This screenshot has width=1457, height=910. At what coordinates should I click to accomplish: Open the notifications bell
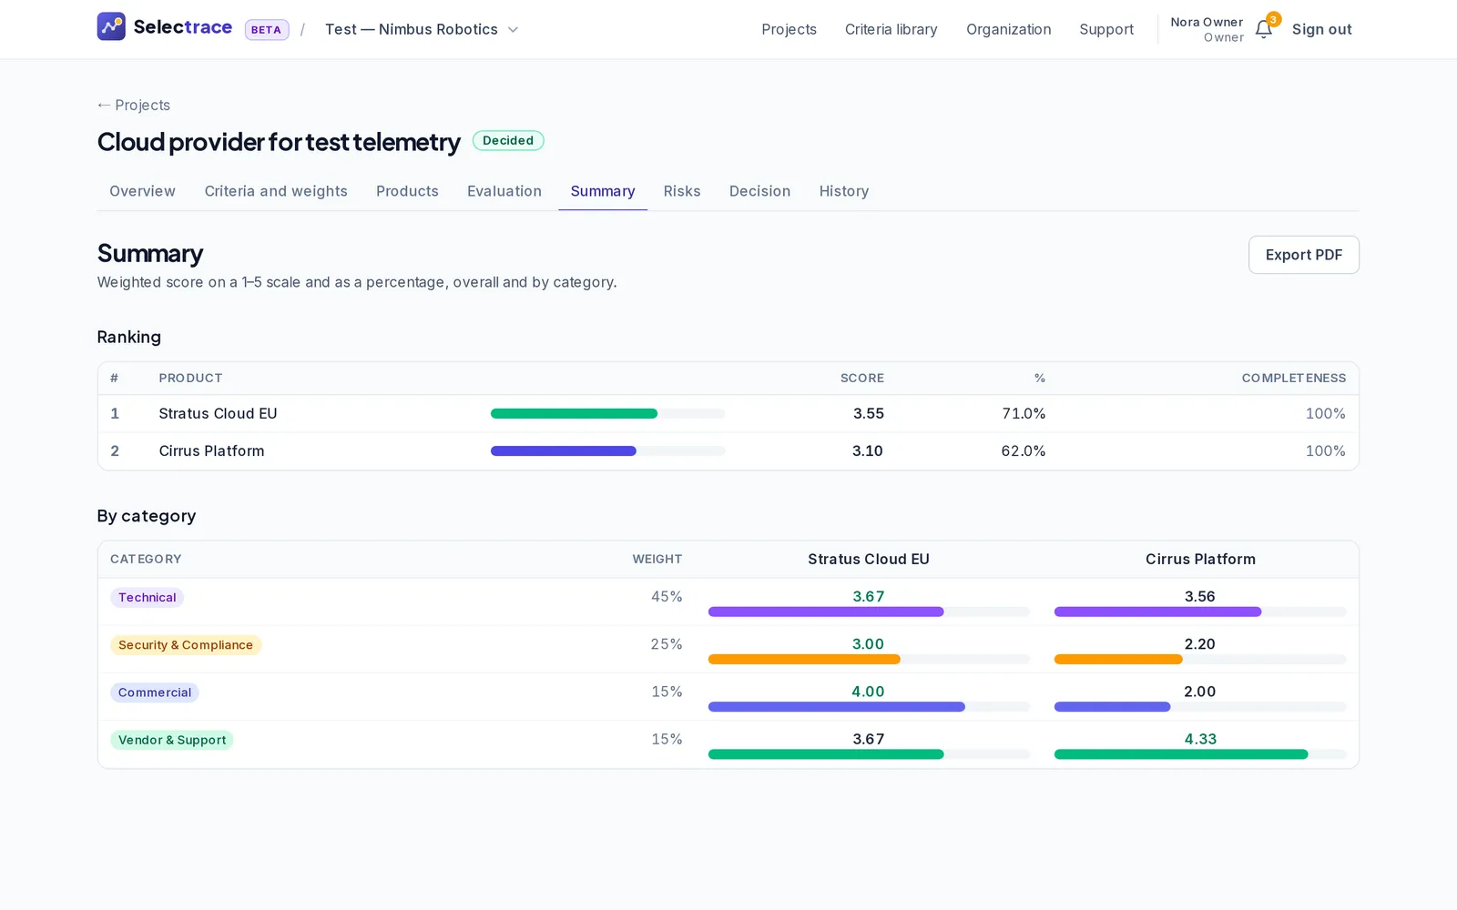point(1264,29)
